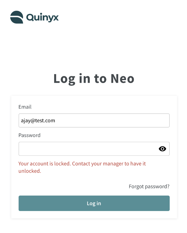The height and width of the screenshot is (233, 187).
Task: Click the word "Log" in the page heading
Action: tap(64, 79)
